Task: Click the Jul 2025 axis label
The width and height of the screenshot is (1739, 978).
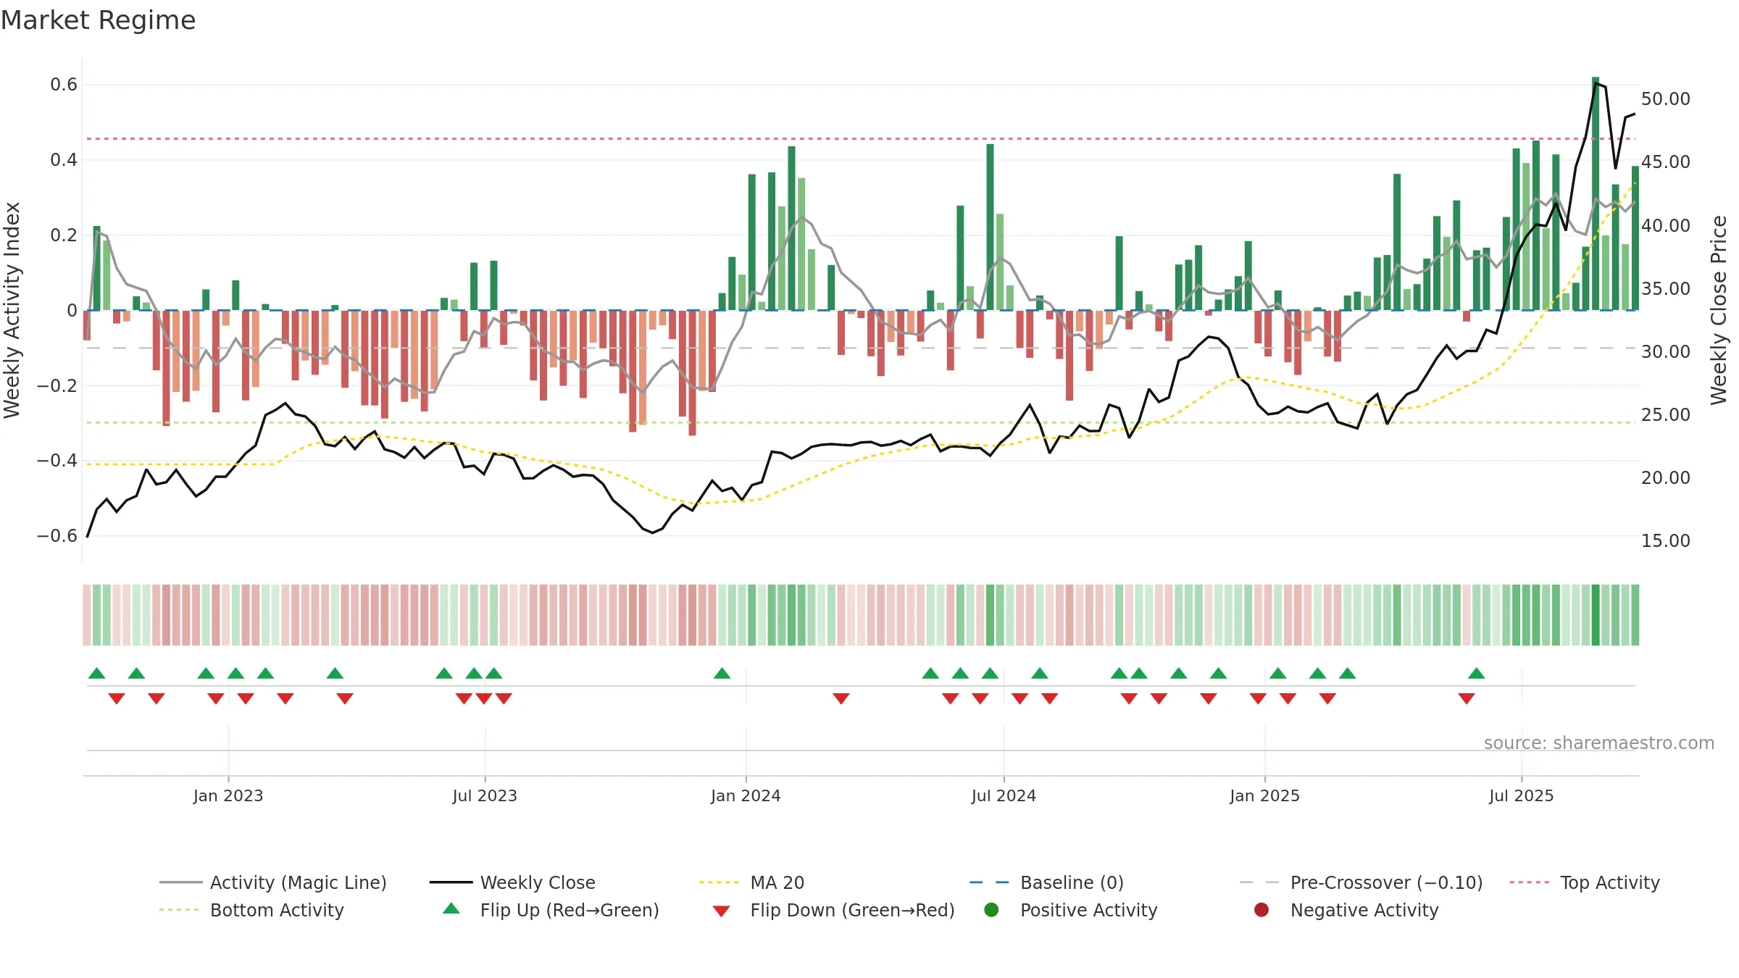Action: (1522, 795)
